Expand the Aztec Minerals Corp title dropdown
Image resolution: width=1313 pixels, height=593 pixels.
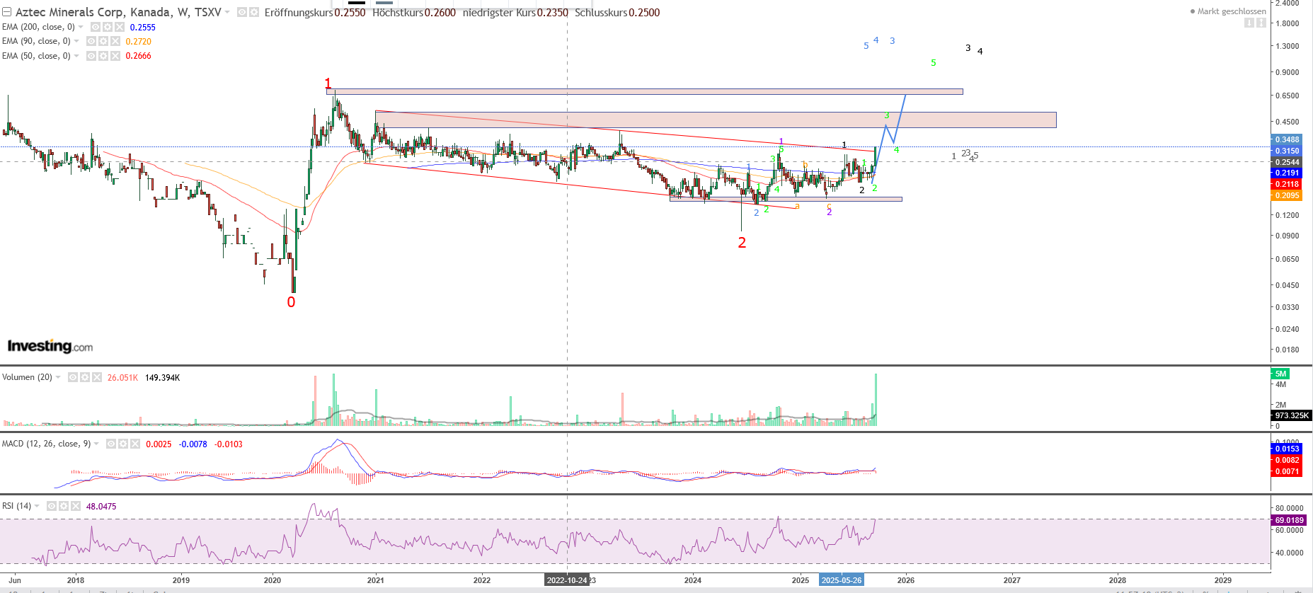coord(227,12)
